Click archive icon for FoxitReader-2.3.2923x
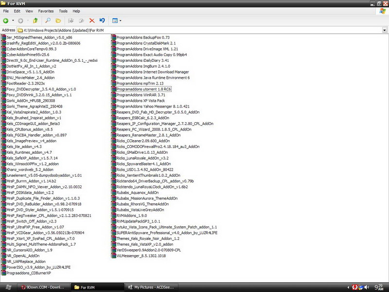The width and height of the screenshot is (389, 292). tap(3, 83)
